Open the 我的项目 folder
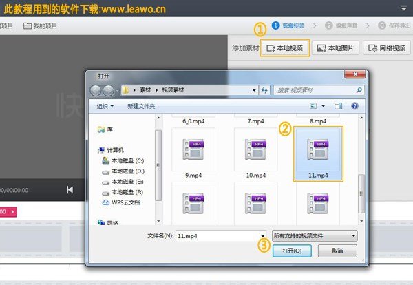413x285 pixels. click(41, 25)
